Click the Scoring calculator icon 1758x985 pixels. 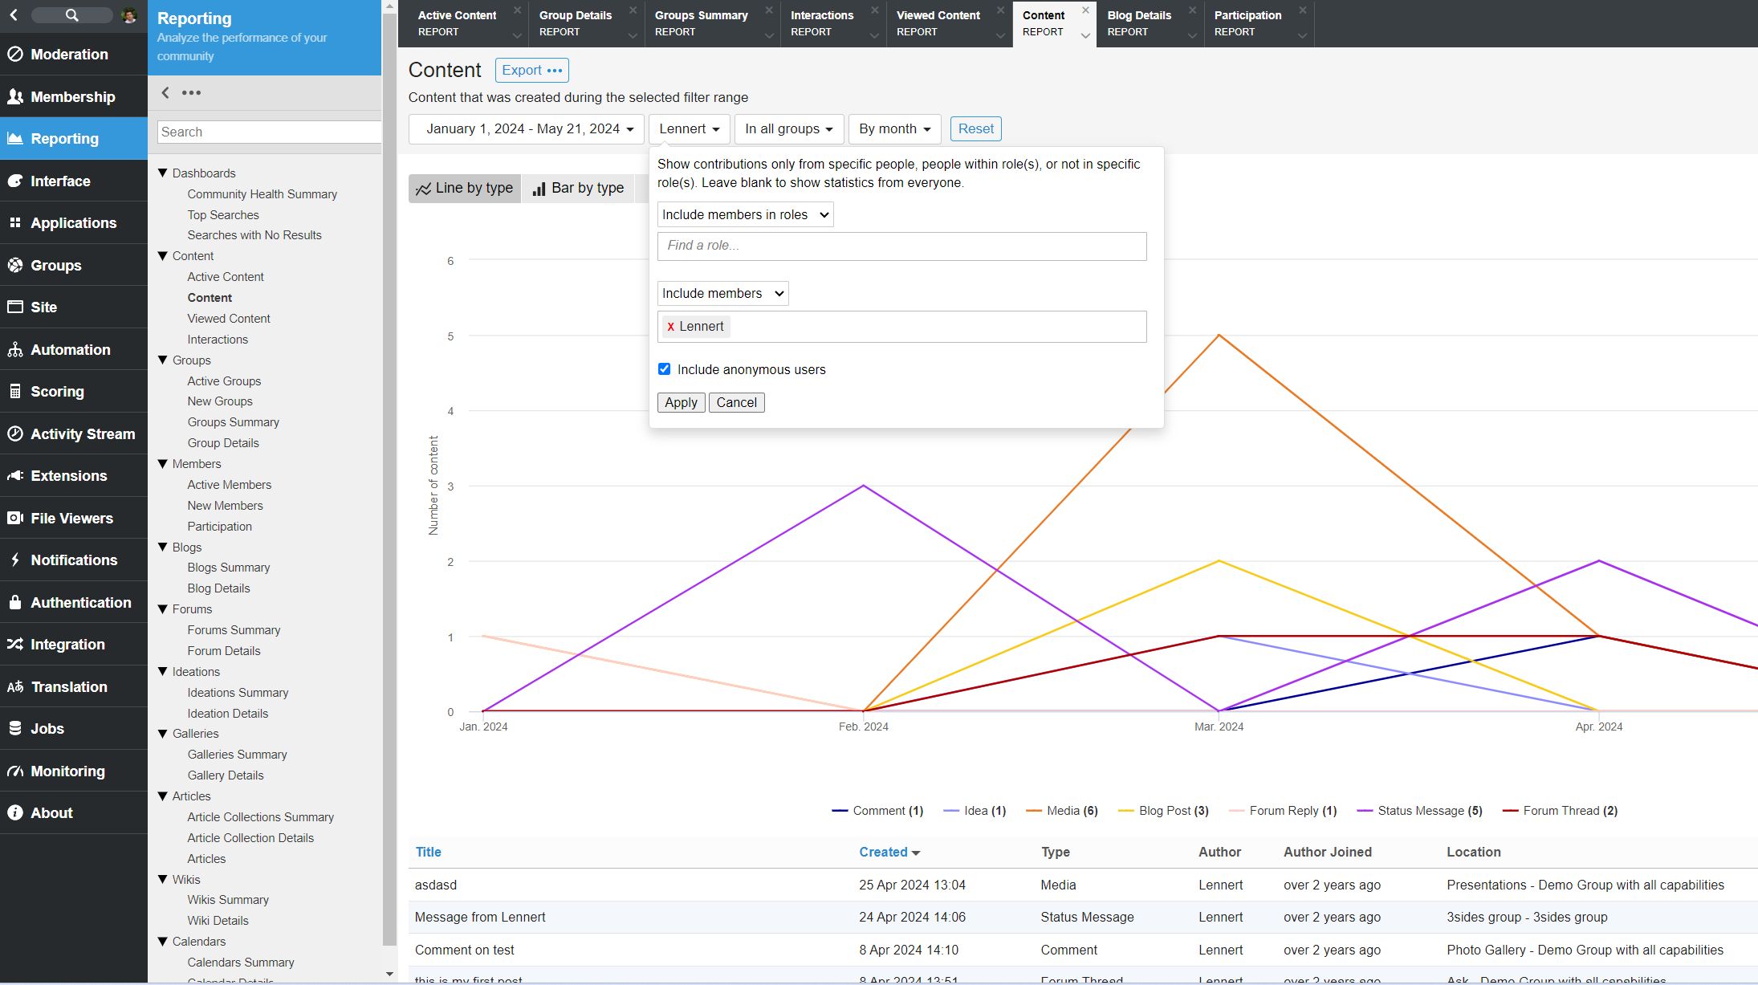tap(15, 391)
